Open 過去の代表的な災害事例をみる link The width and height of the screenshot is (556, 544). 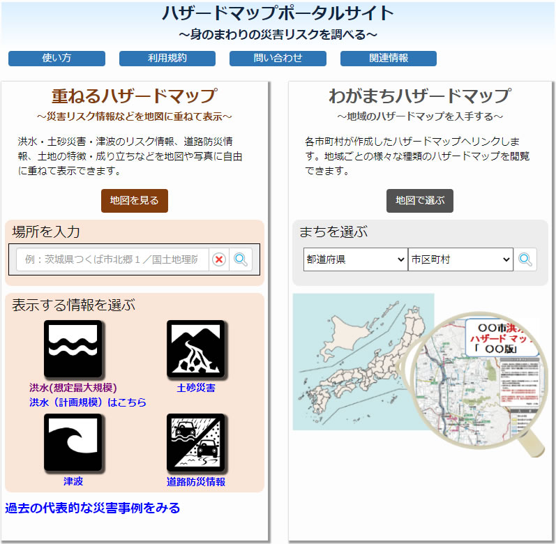92,508
